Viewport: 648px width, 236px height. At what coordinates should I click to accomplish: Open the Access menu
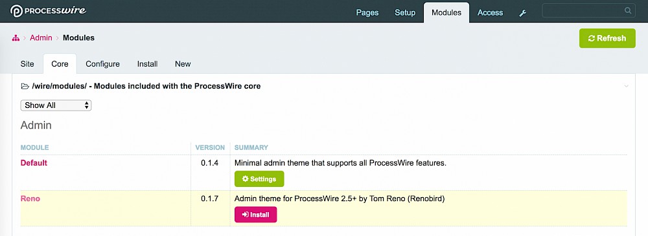490,13
